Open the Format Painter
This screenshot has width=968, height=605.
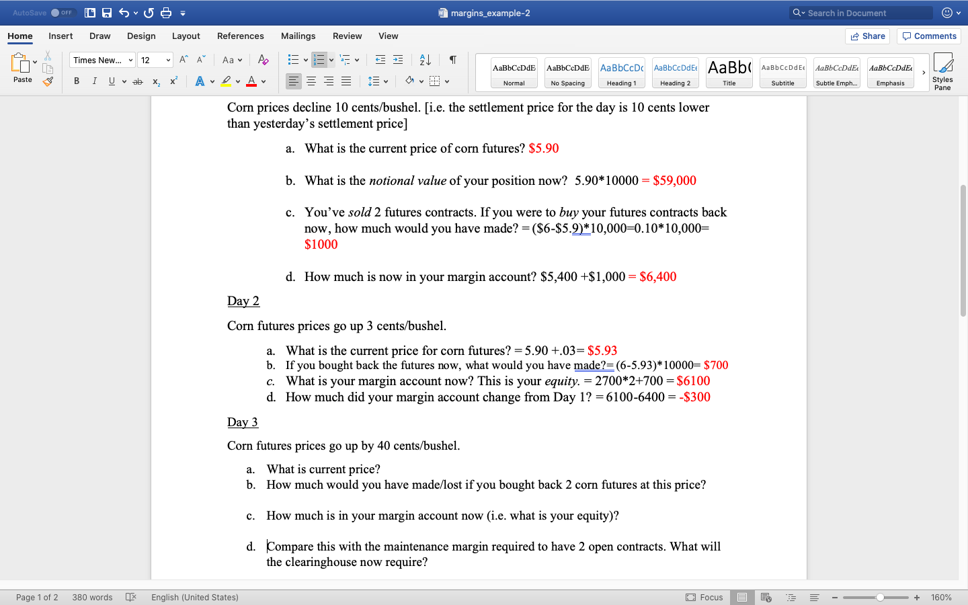point(48,81)
